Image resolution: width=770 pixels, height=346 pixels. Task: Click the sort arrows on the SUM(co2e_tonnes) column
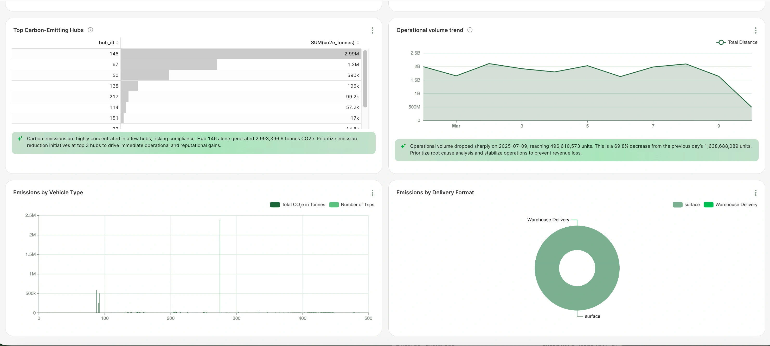358,42
